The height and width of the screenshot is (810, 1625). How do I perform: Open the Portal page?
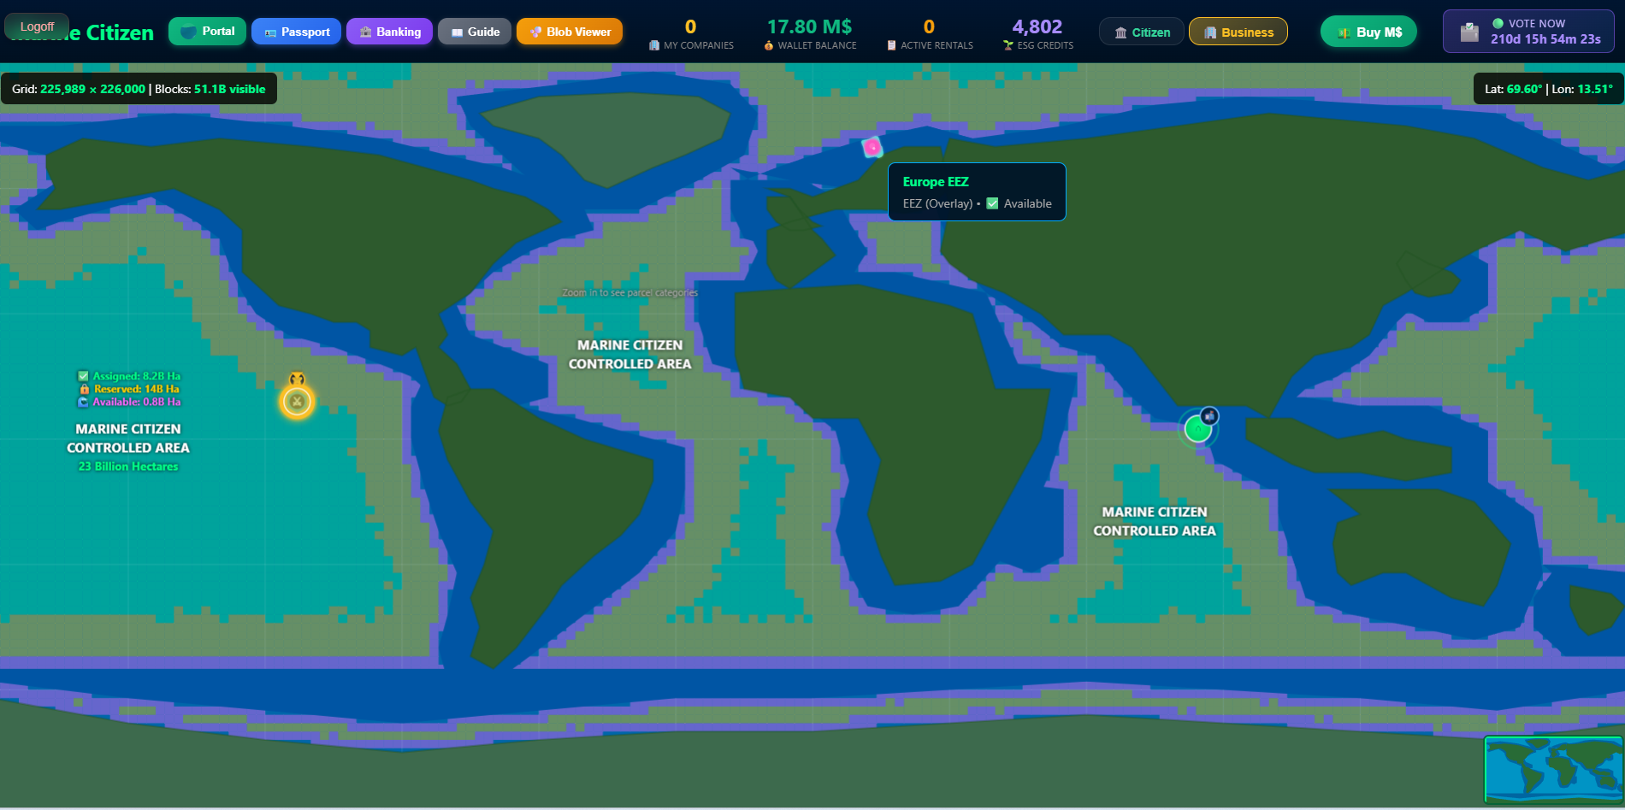207,32
